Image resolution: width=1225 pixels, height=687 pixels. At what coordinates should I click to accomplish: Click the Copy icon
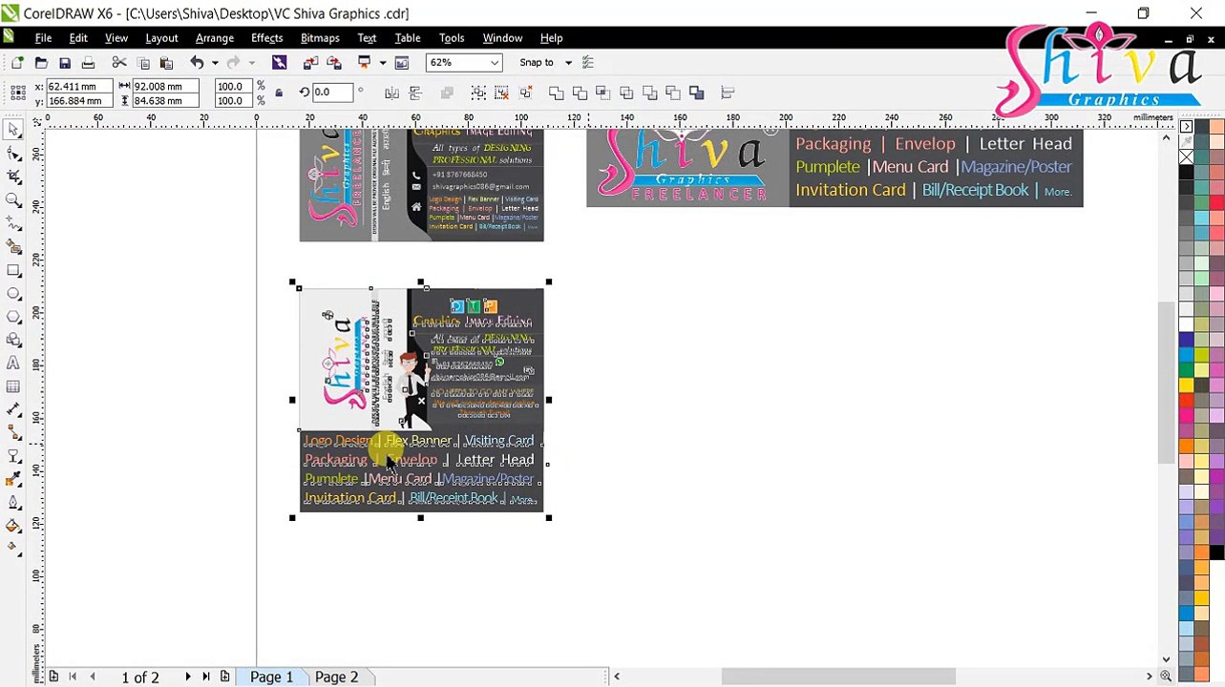coord(143,63)
